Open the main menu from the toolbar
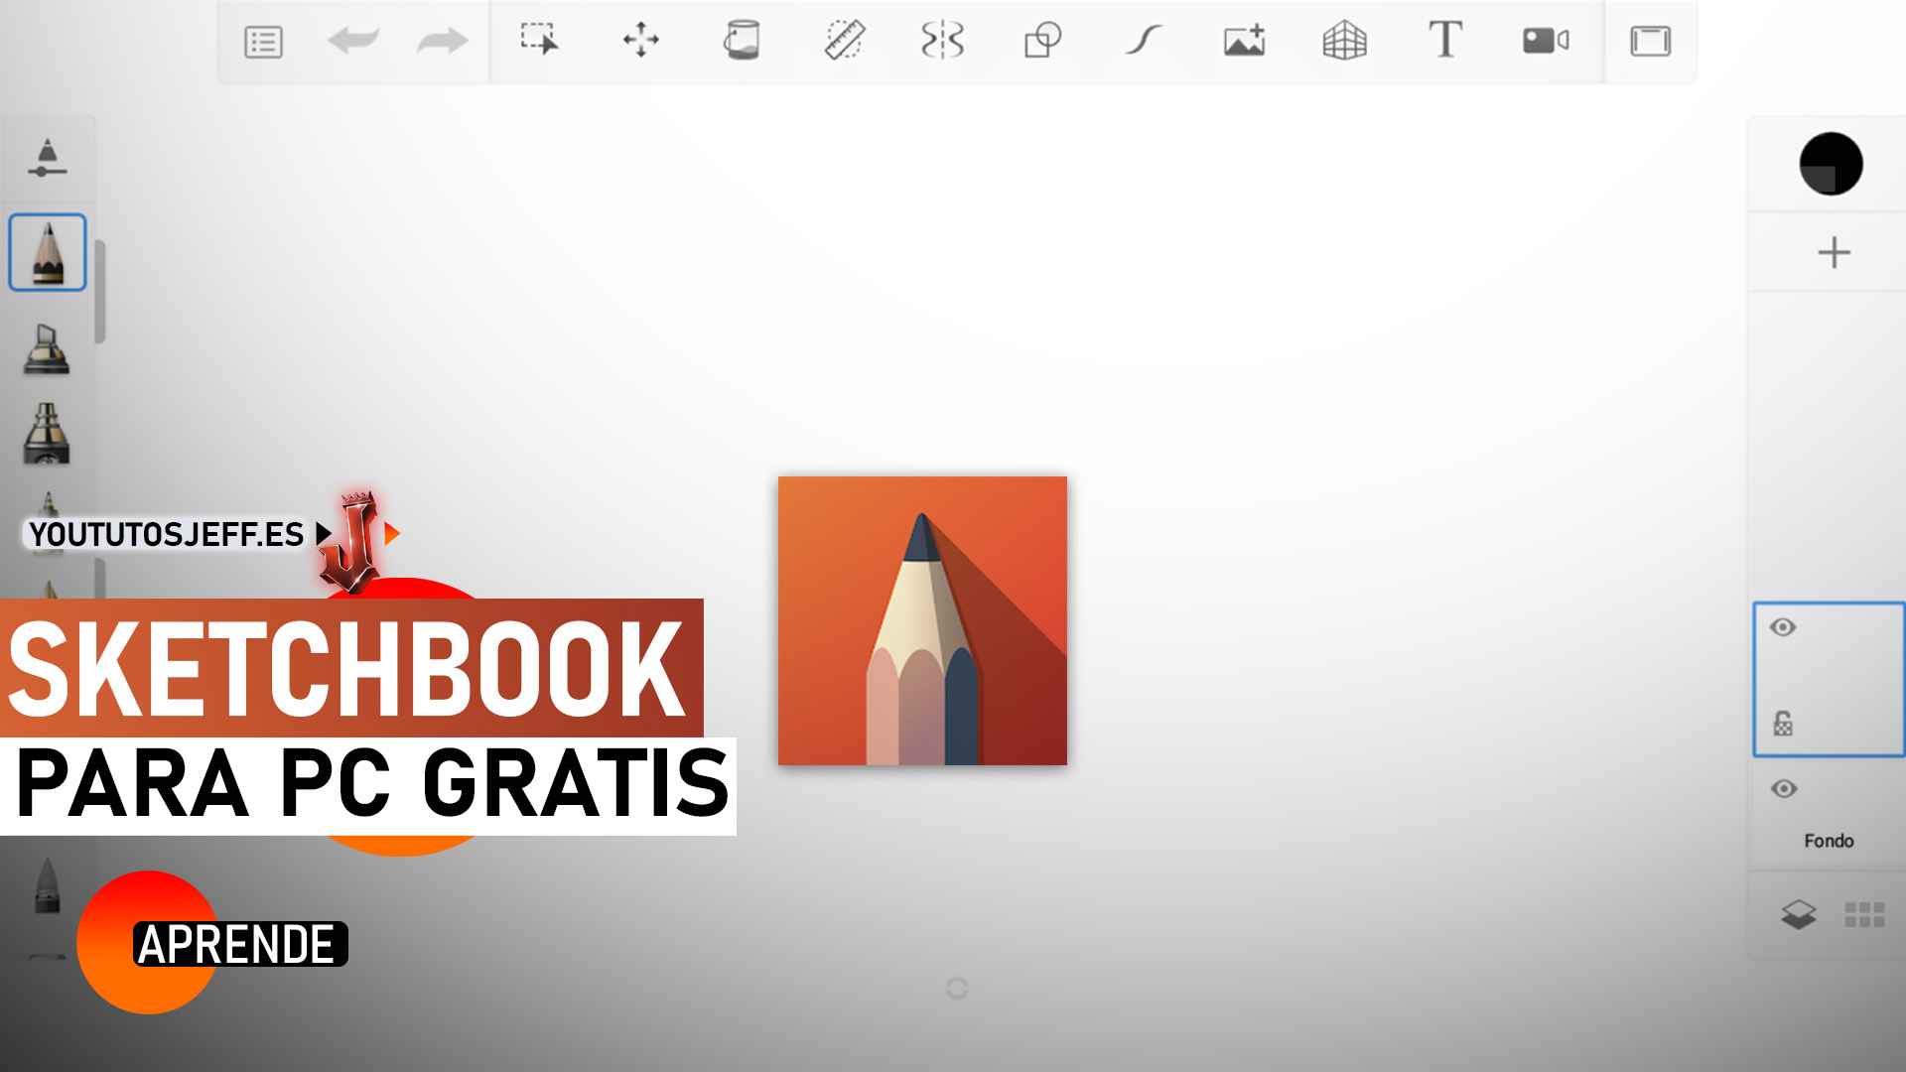The image size is (1906, 1072). [262, 42]
